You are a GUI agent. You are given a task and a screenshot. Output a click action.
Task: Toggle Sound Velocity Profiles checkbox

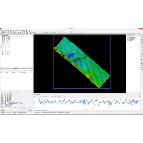coord(1,51)
